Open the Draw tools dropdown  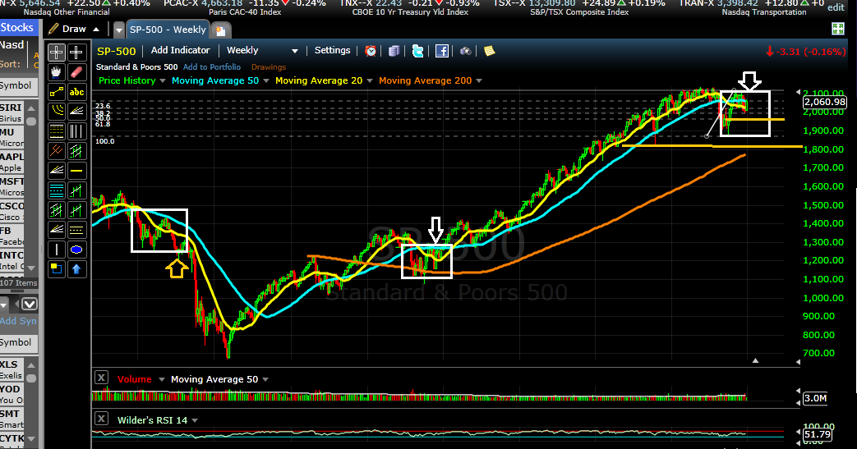click(x=74, y=29)
